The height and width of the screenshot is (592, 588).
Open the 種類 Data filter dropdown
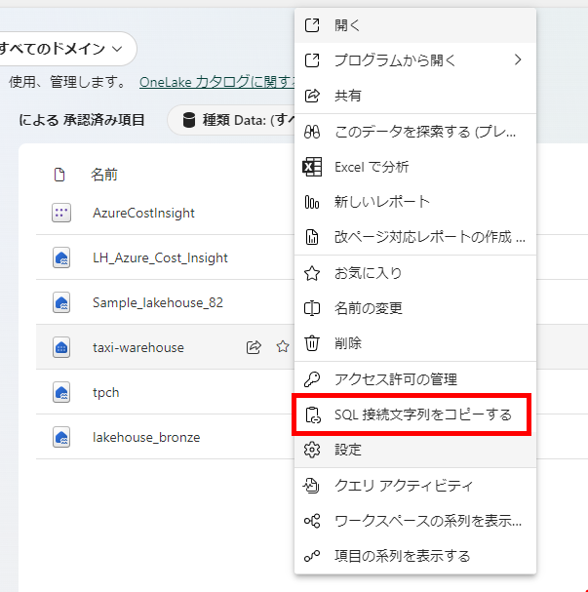pyautogui.click(x=232, y=120)
